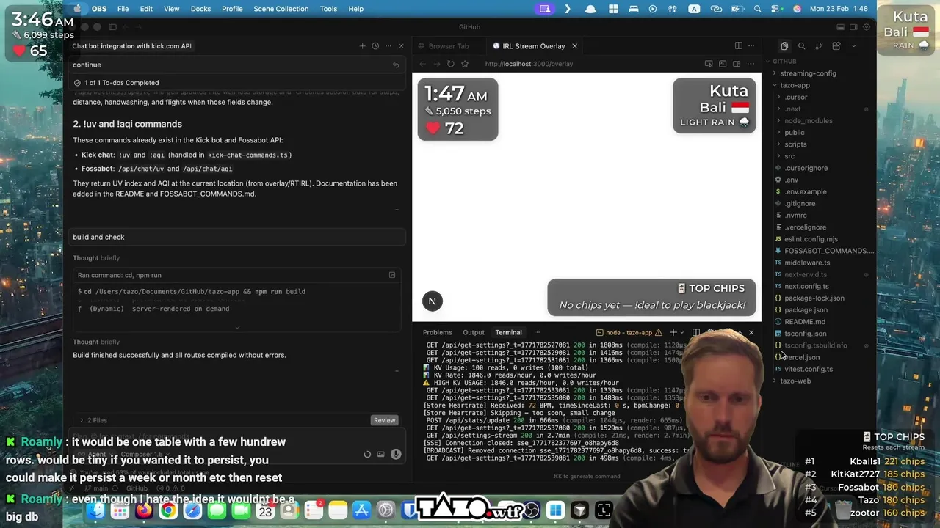Toggle the browser side panel icon
940x528 pixels.
[737, 64]
